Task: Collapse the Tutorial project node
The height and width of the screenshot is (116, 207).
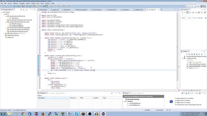Action: [2, 12]
